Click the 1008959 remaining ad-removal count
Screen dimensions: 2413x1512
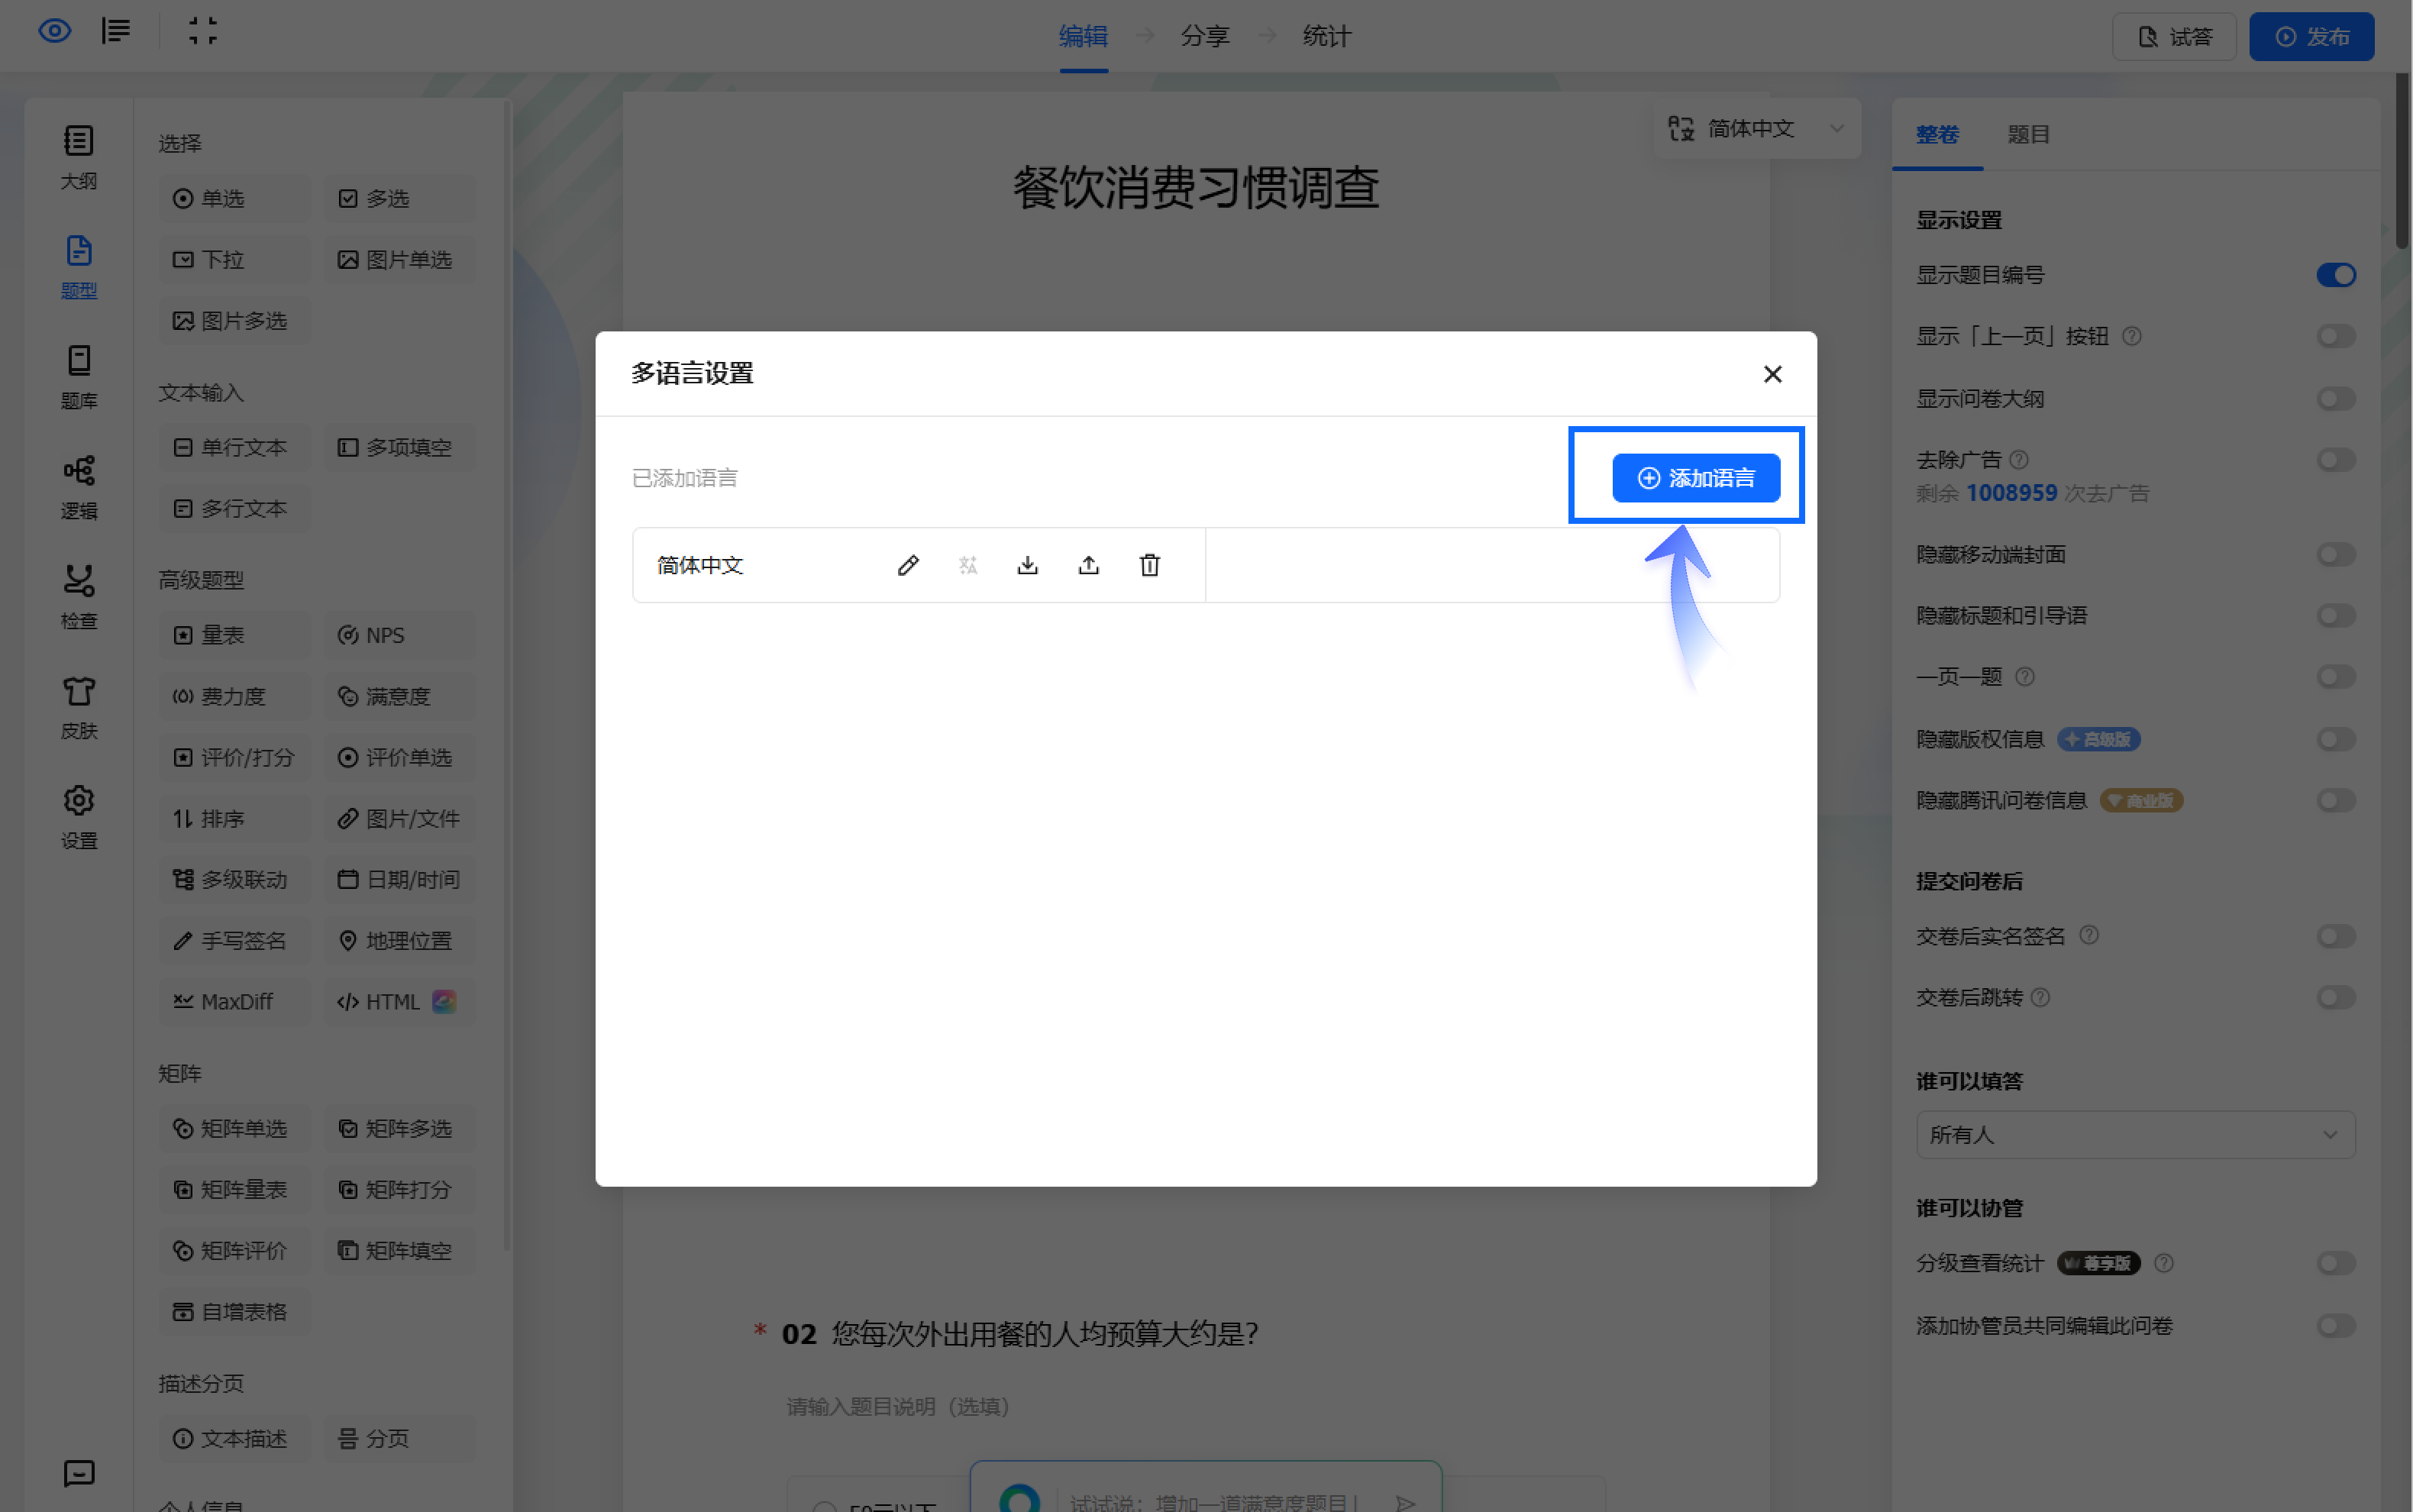(x=2011, y=493)
